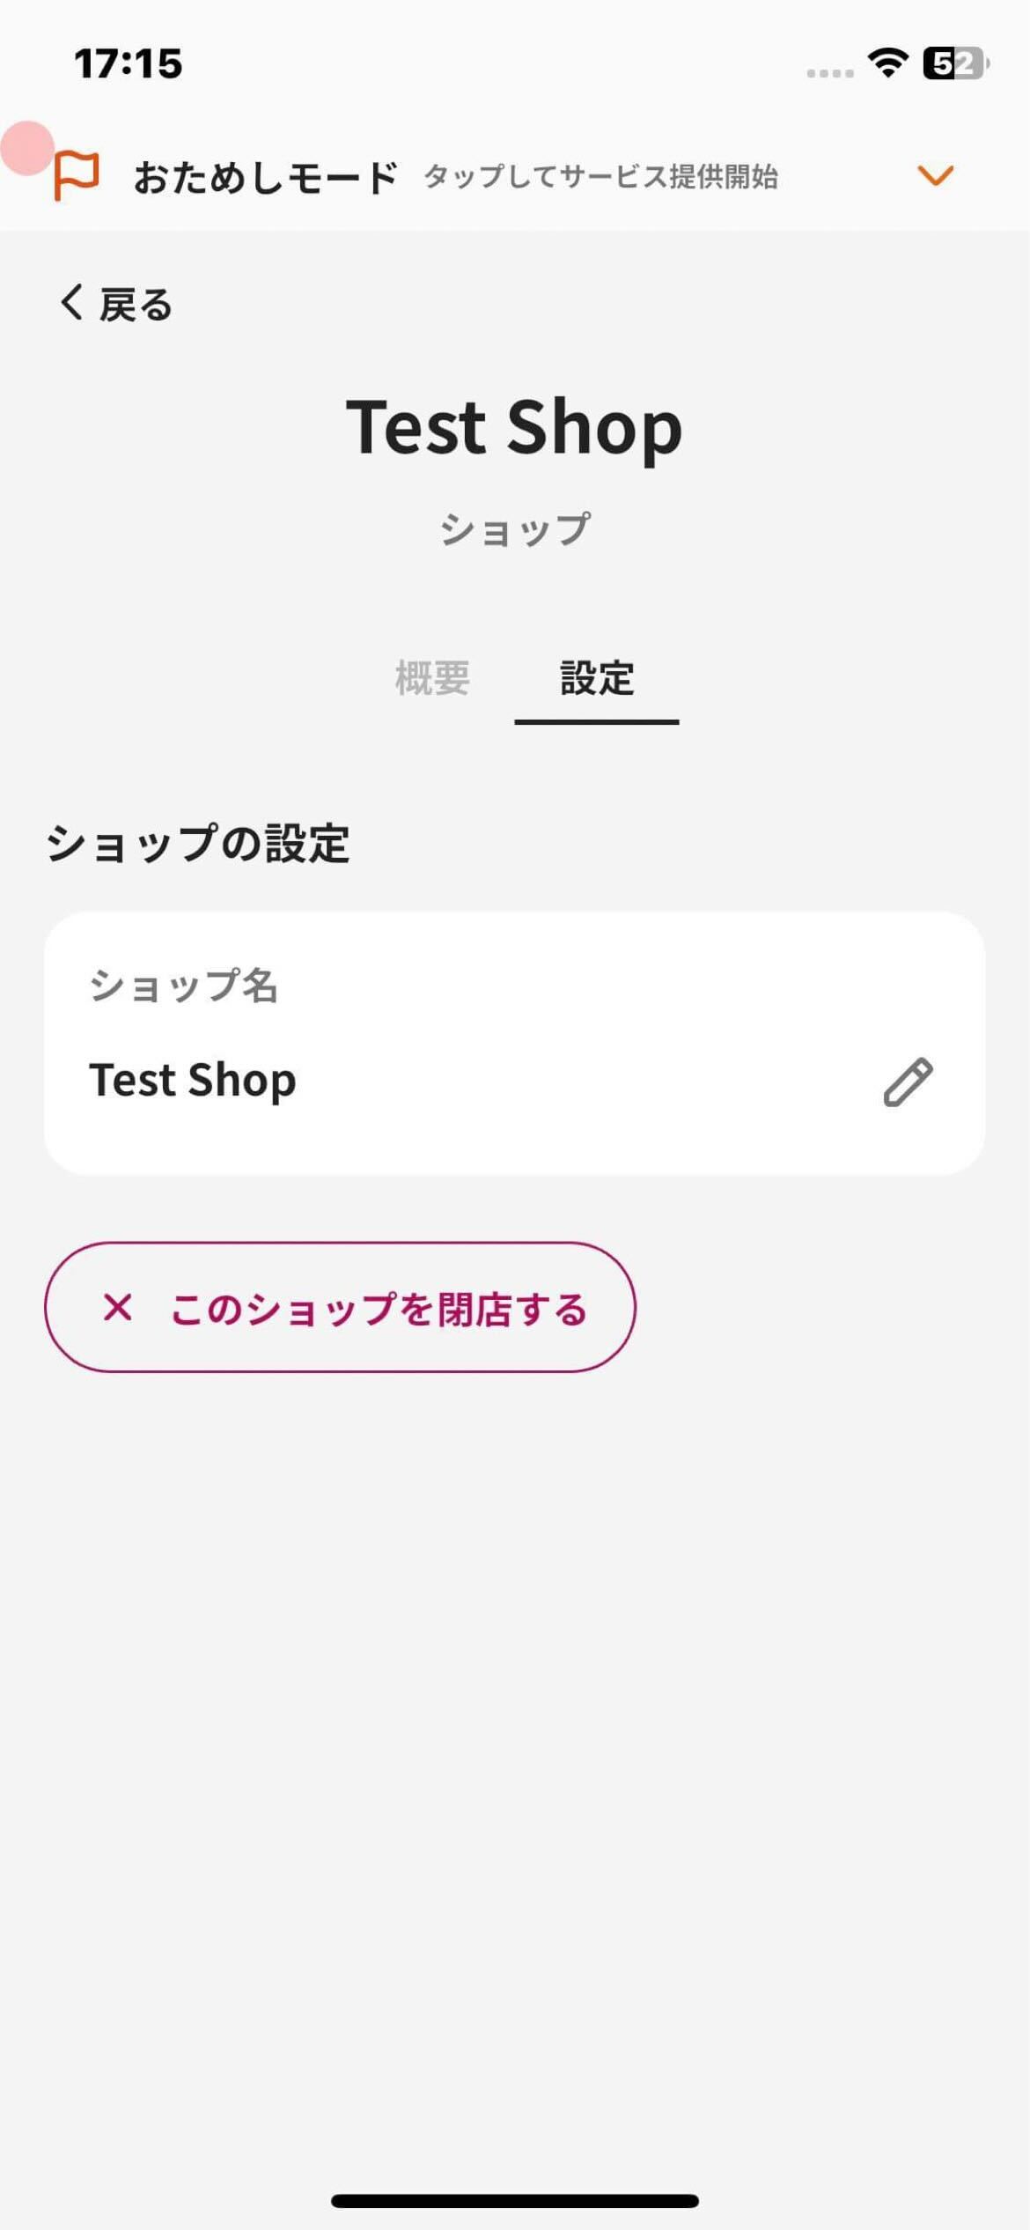
Task: Switch to the 概要 tab
Action: 432,678
